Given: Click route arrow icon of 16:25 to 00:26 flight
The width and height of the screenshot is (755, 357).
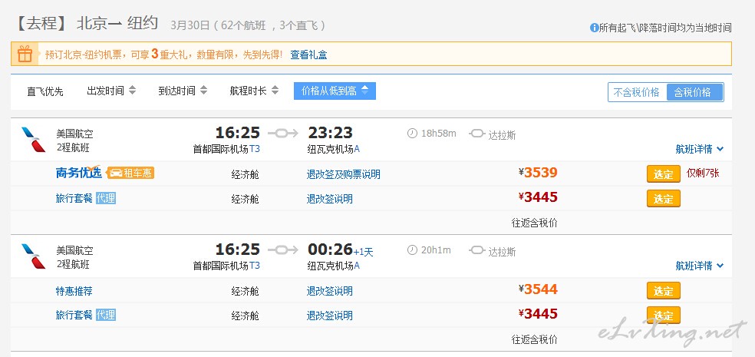Looking at the screenshot, I should 283,250.
